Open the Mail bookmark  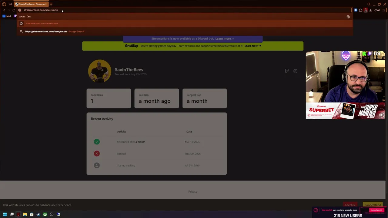7,16
